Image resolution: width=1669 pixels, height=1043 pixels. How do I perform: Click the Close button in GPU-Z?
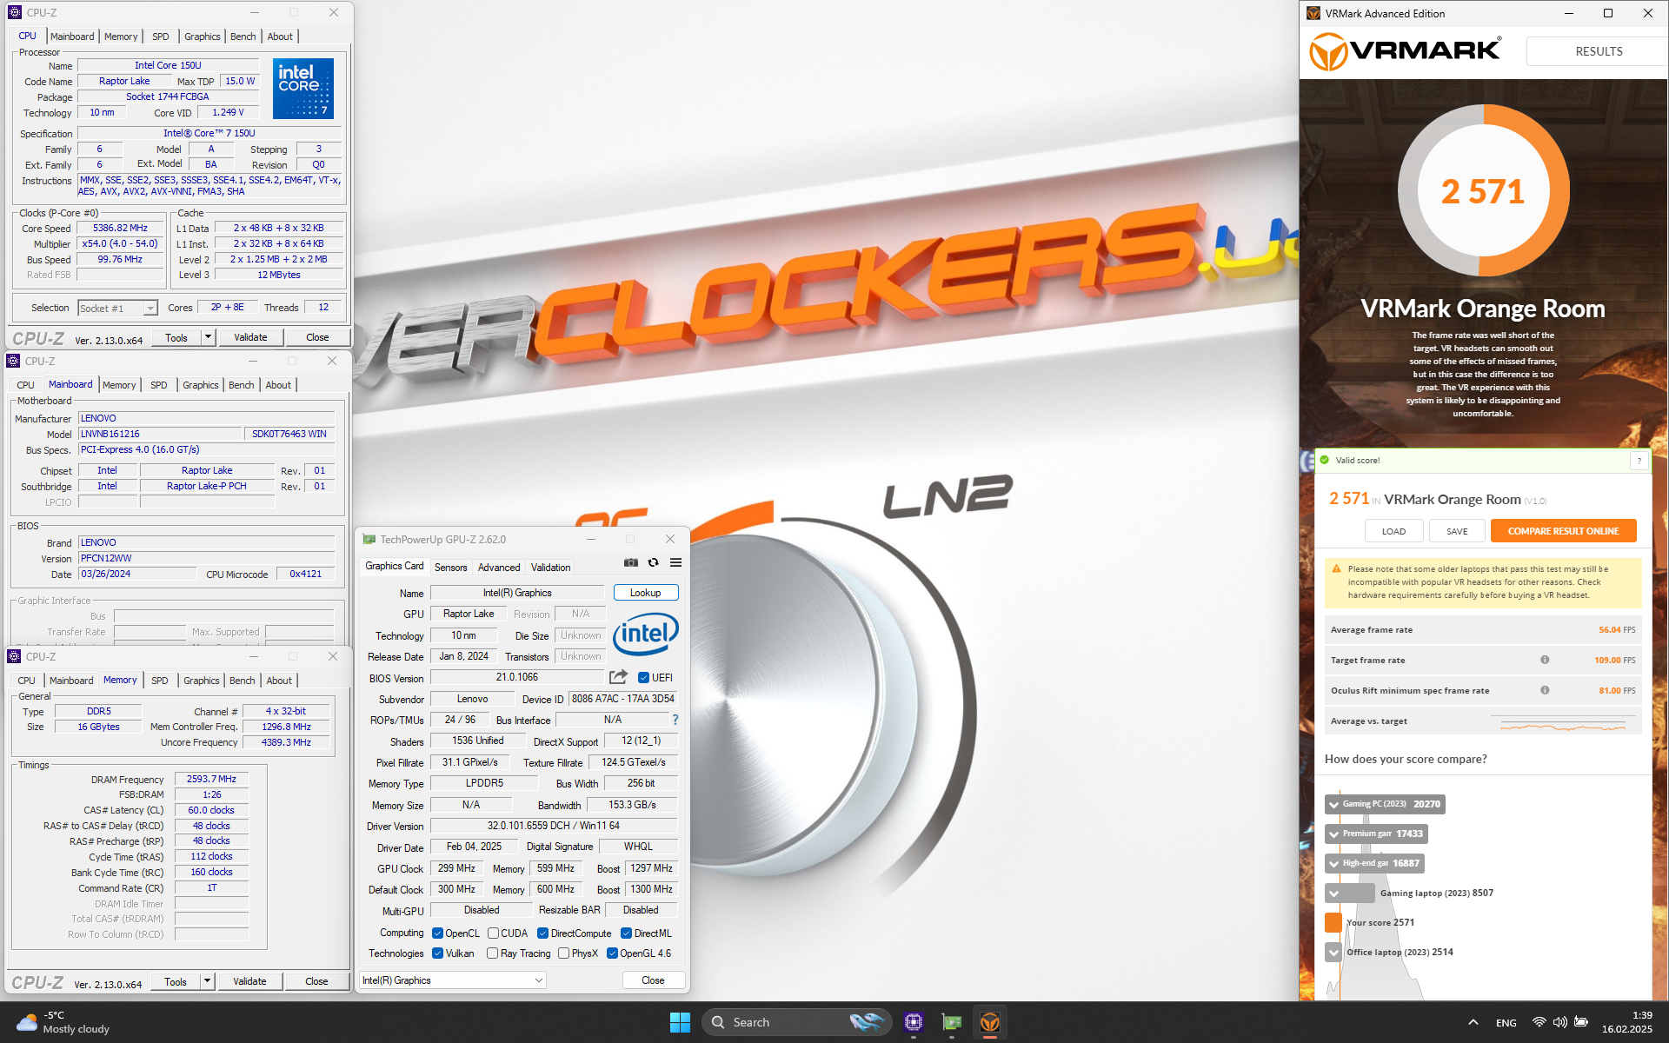[653, 980]
